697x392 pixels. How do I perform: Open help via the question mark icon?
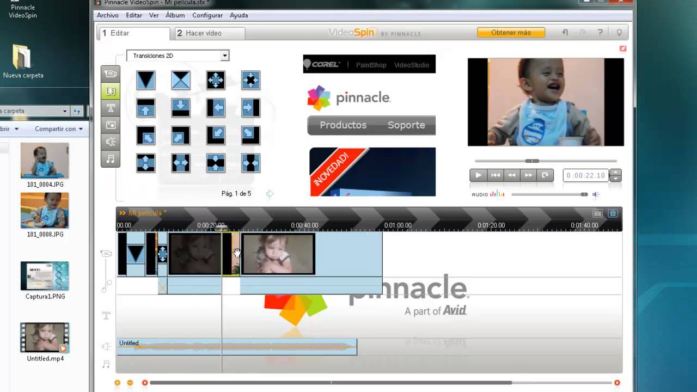[x=601, y=33]
